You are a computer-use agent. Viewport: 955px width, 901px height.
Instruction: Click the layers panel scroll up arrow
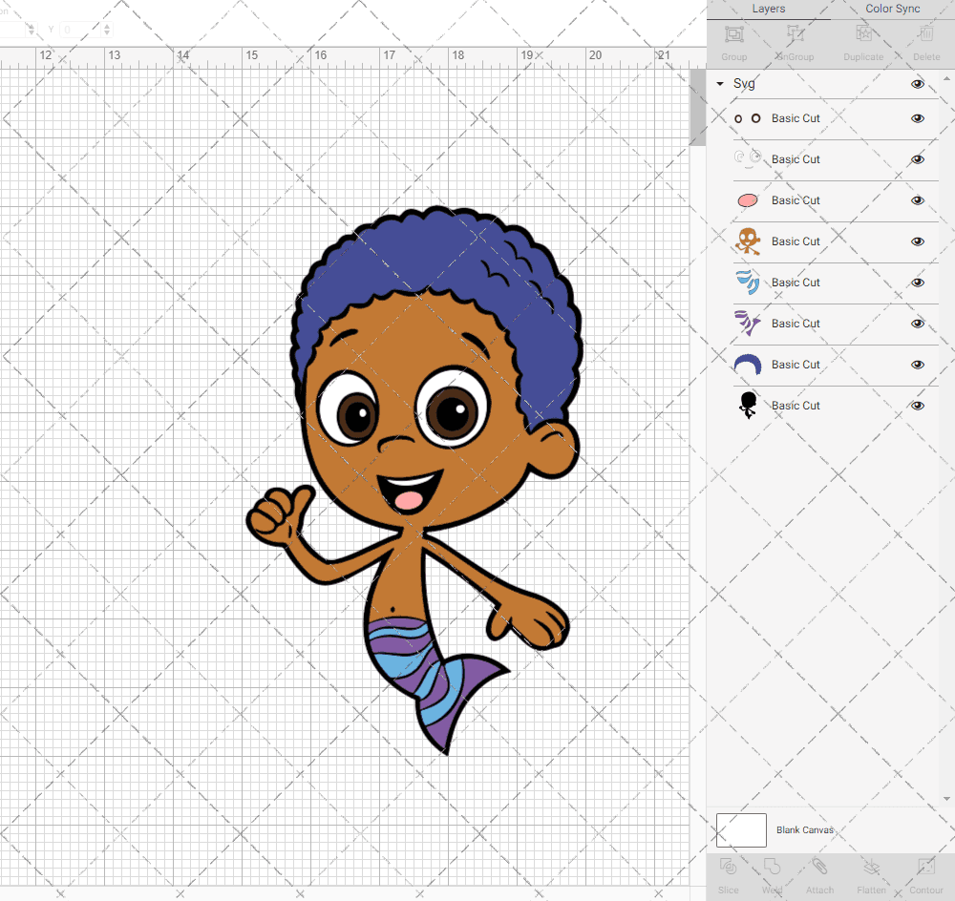946,78
